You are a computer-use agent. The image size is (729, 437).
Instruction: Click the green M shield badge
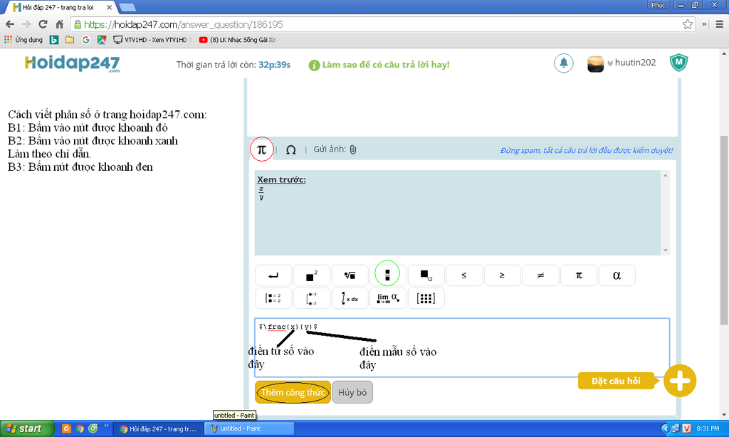[x=678, y=63]
